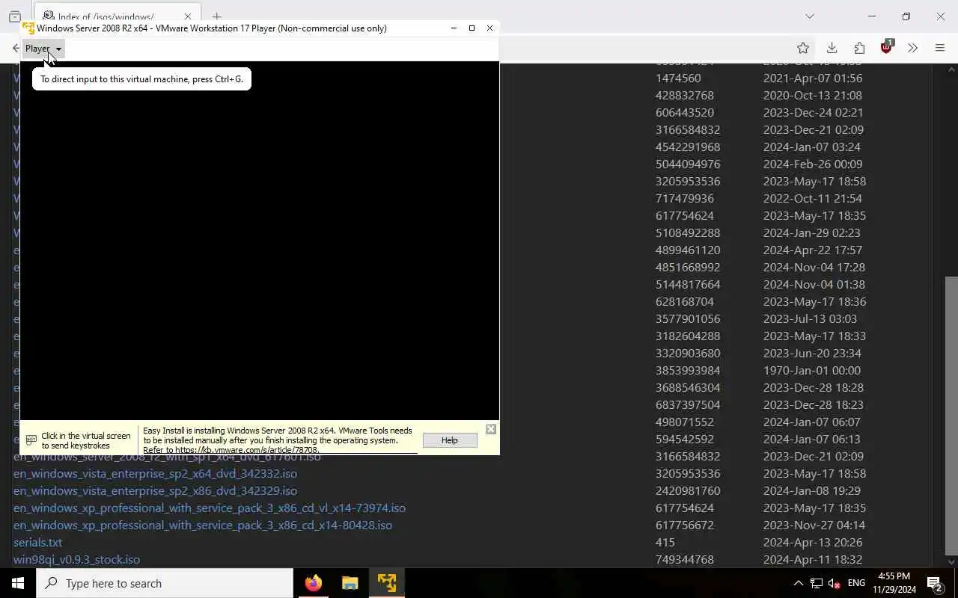958x598 pixels.
Task: Click Firefox back navigation arrow
Action: (x=16, y=48)
